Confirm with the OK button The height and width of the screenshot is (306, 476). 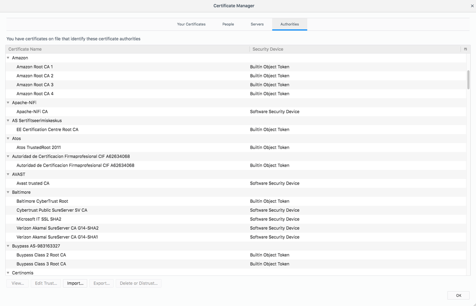pyautogui.click(x=458, y=296)
